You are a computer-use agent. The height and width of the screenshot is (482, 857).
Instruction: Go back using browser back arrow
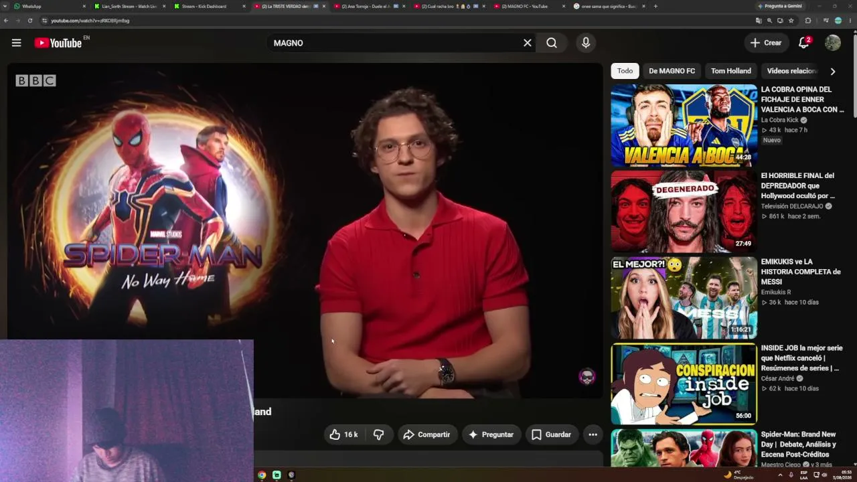[6, 21]
